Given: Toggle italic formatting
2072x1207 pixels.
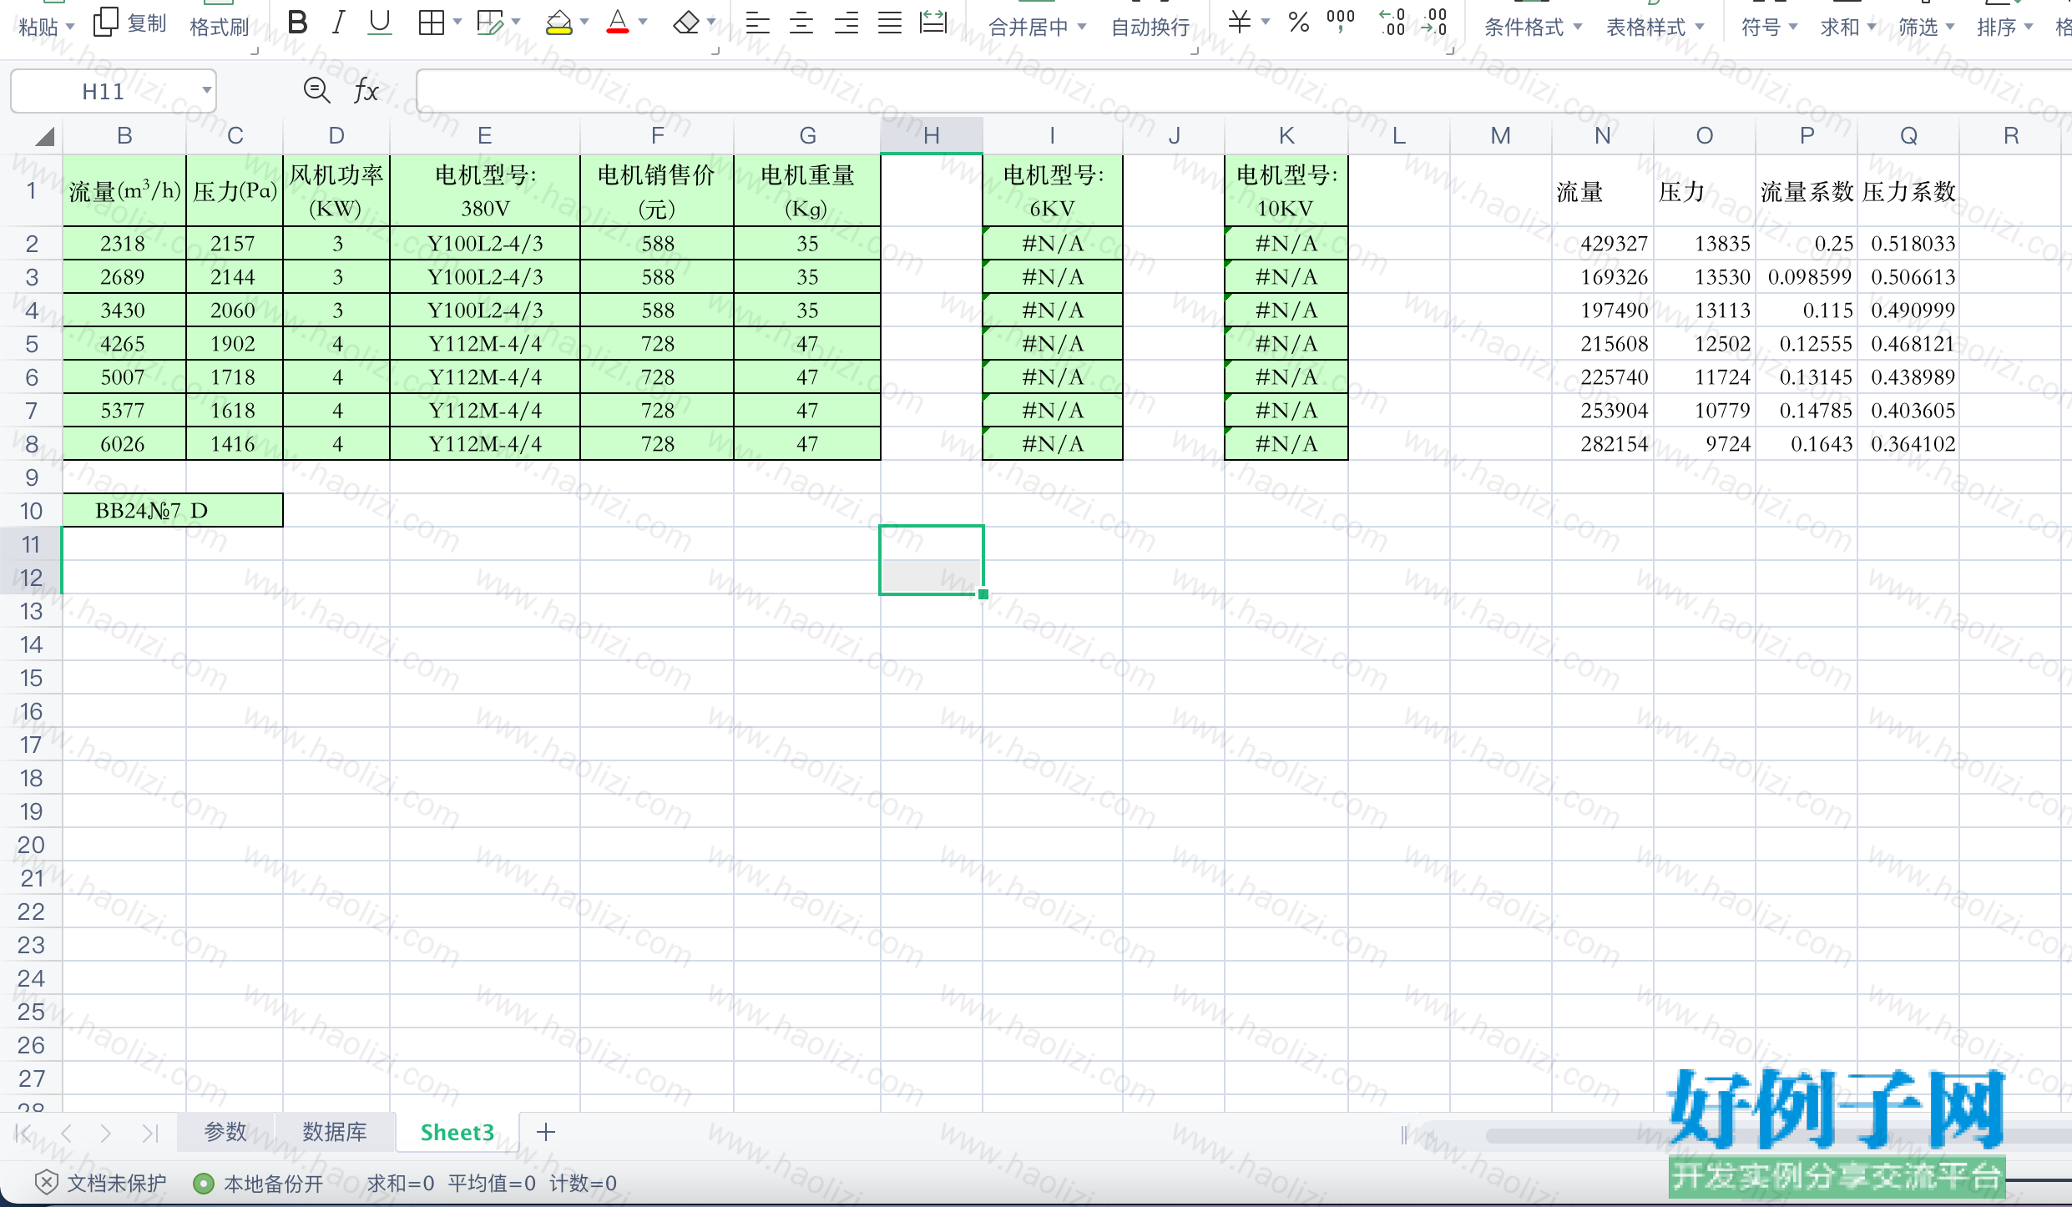Looking at the screenshot, I should (338, 23).
